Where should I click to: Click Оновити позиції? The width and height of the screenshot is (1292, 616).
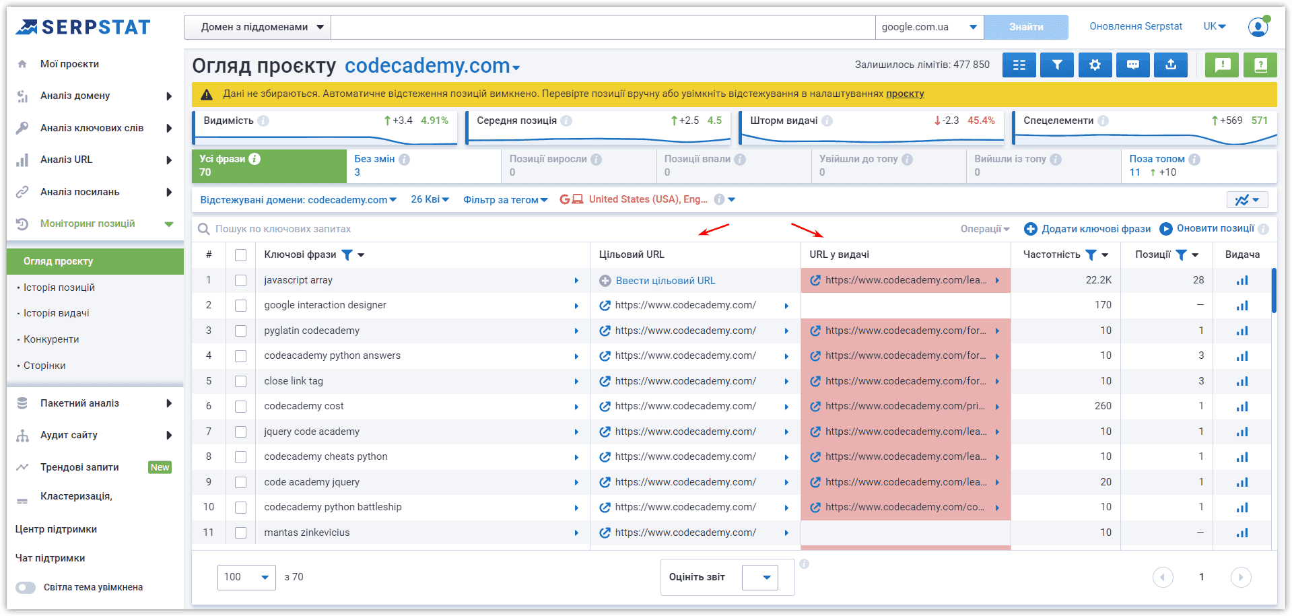pos(1208,229)
